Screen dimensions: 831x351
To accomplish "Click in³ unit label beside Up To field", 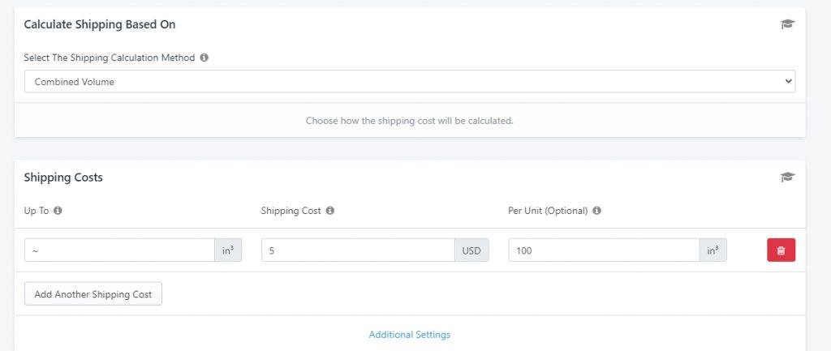I will (x=228, y=250).
